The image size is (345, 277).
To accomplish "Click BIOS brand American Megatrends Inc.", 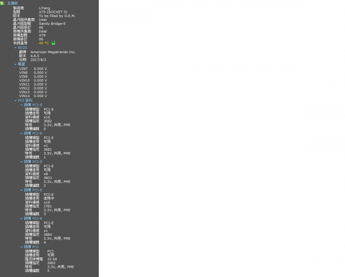I will tap(53, 52).
